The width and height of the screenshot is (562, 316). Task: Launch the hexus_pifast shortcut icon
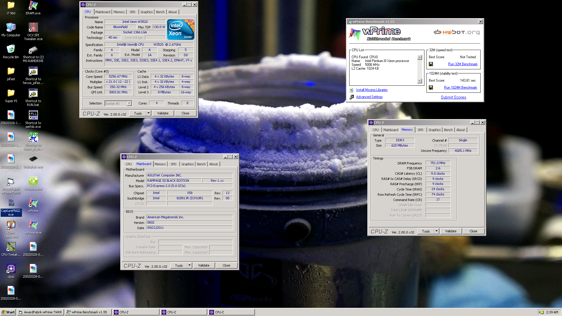pyautogui.click(x=33, y=71)
